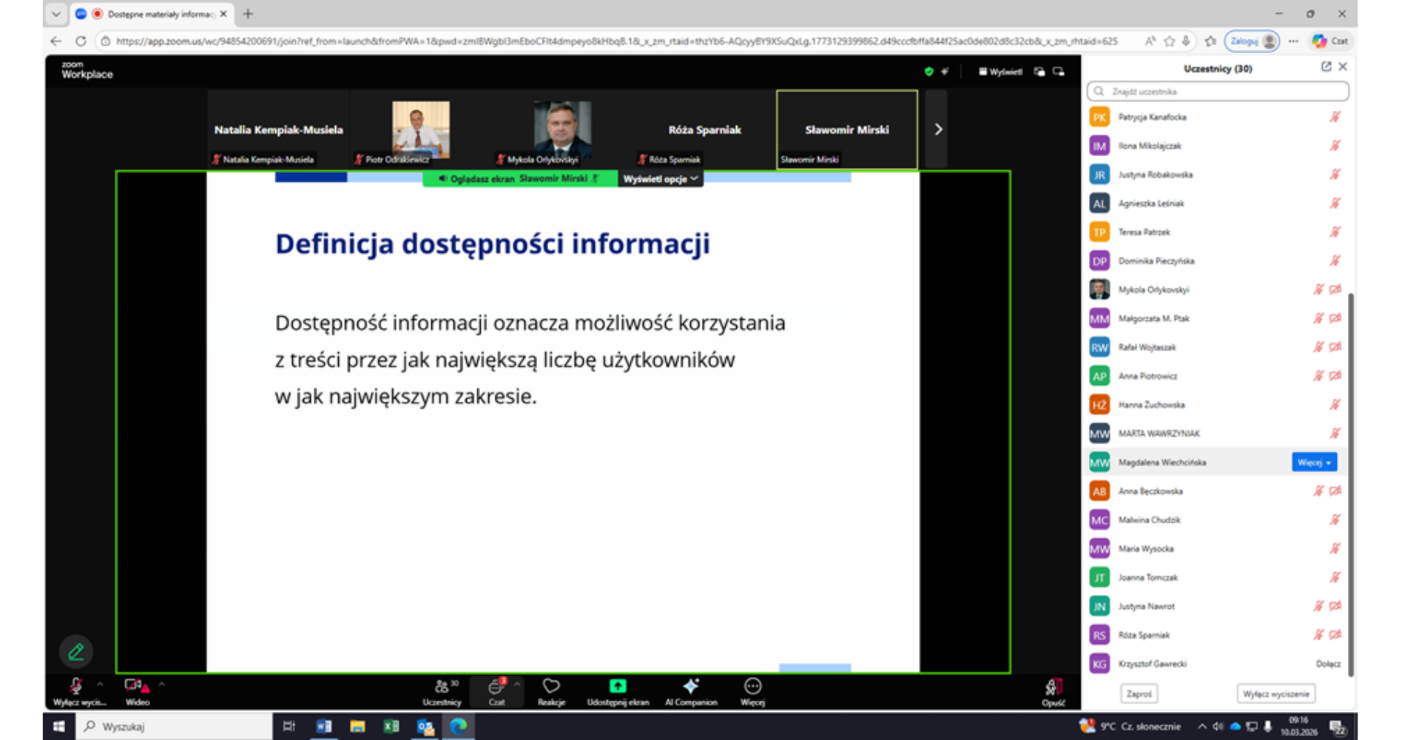Open AI Companion in the toolbar
Screen dimensions: 1413x740
click(690, 687)
